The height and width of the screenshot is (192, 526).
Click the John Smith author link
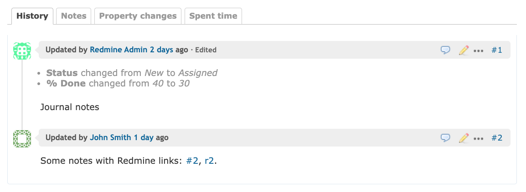coord(110,137)
